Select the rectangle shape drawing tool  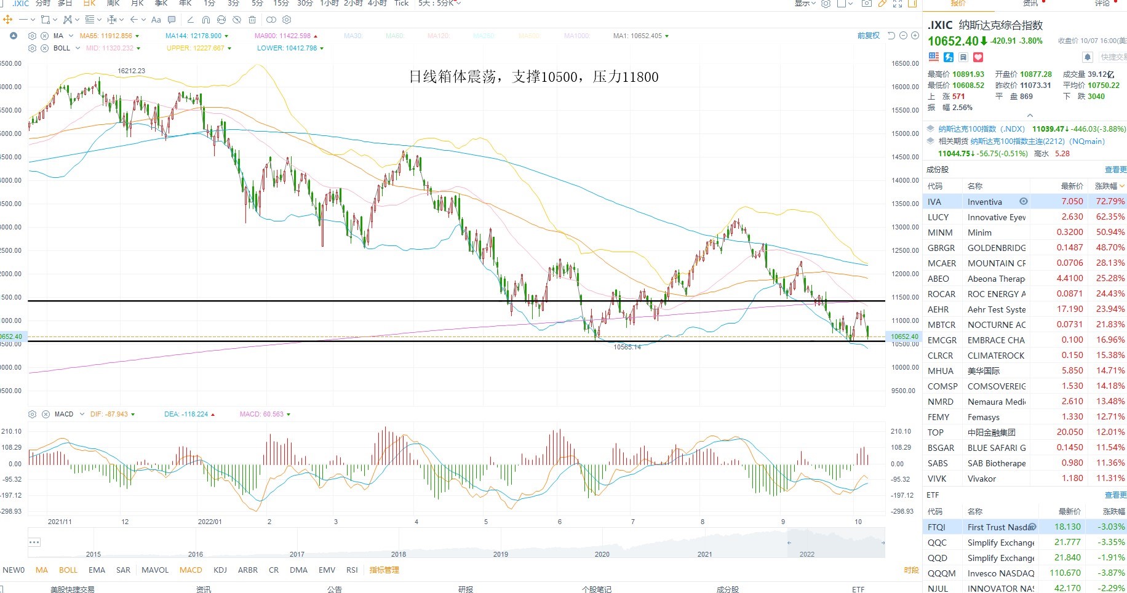pyautogui.click(x=46, y=20)
